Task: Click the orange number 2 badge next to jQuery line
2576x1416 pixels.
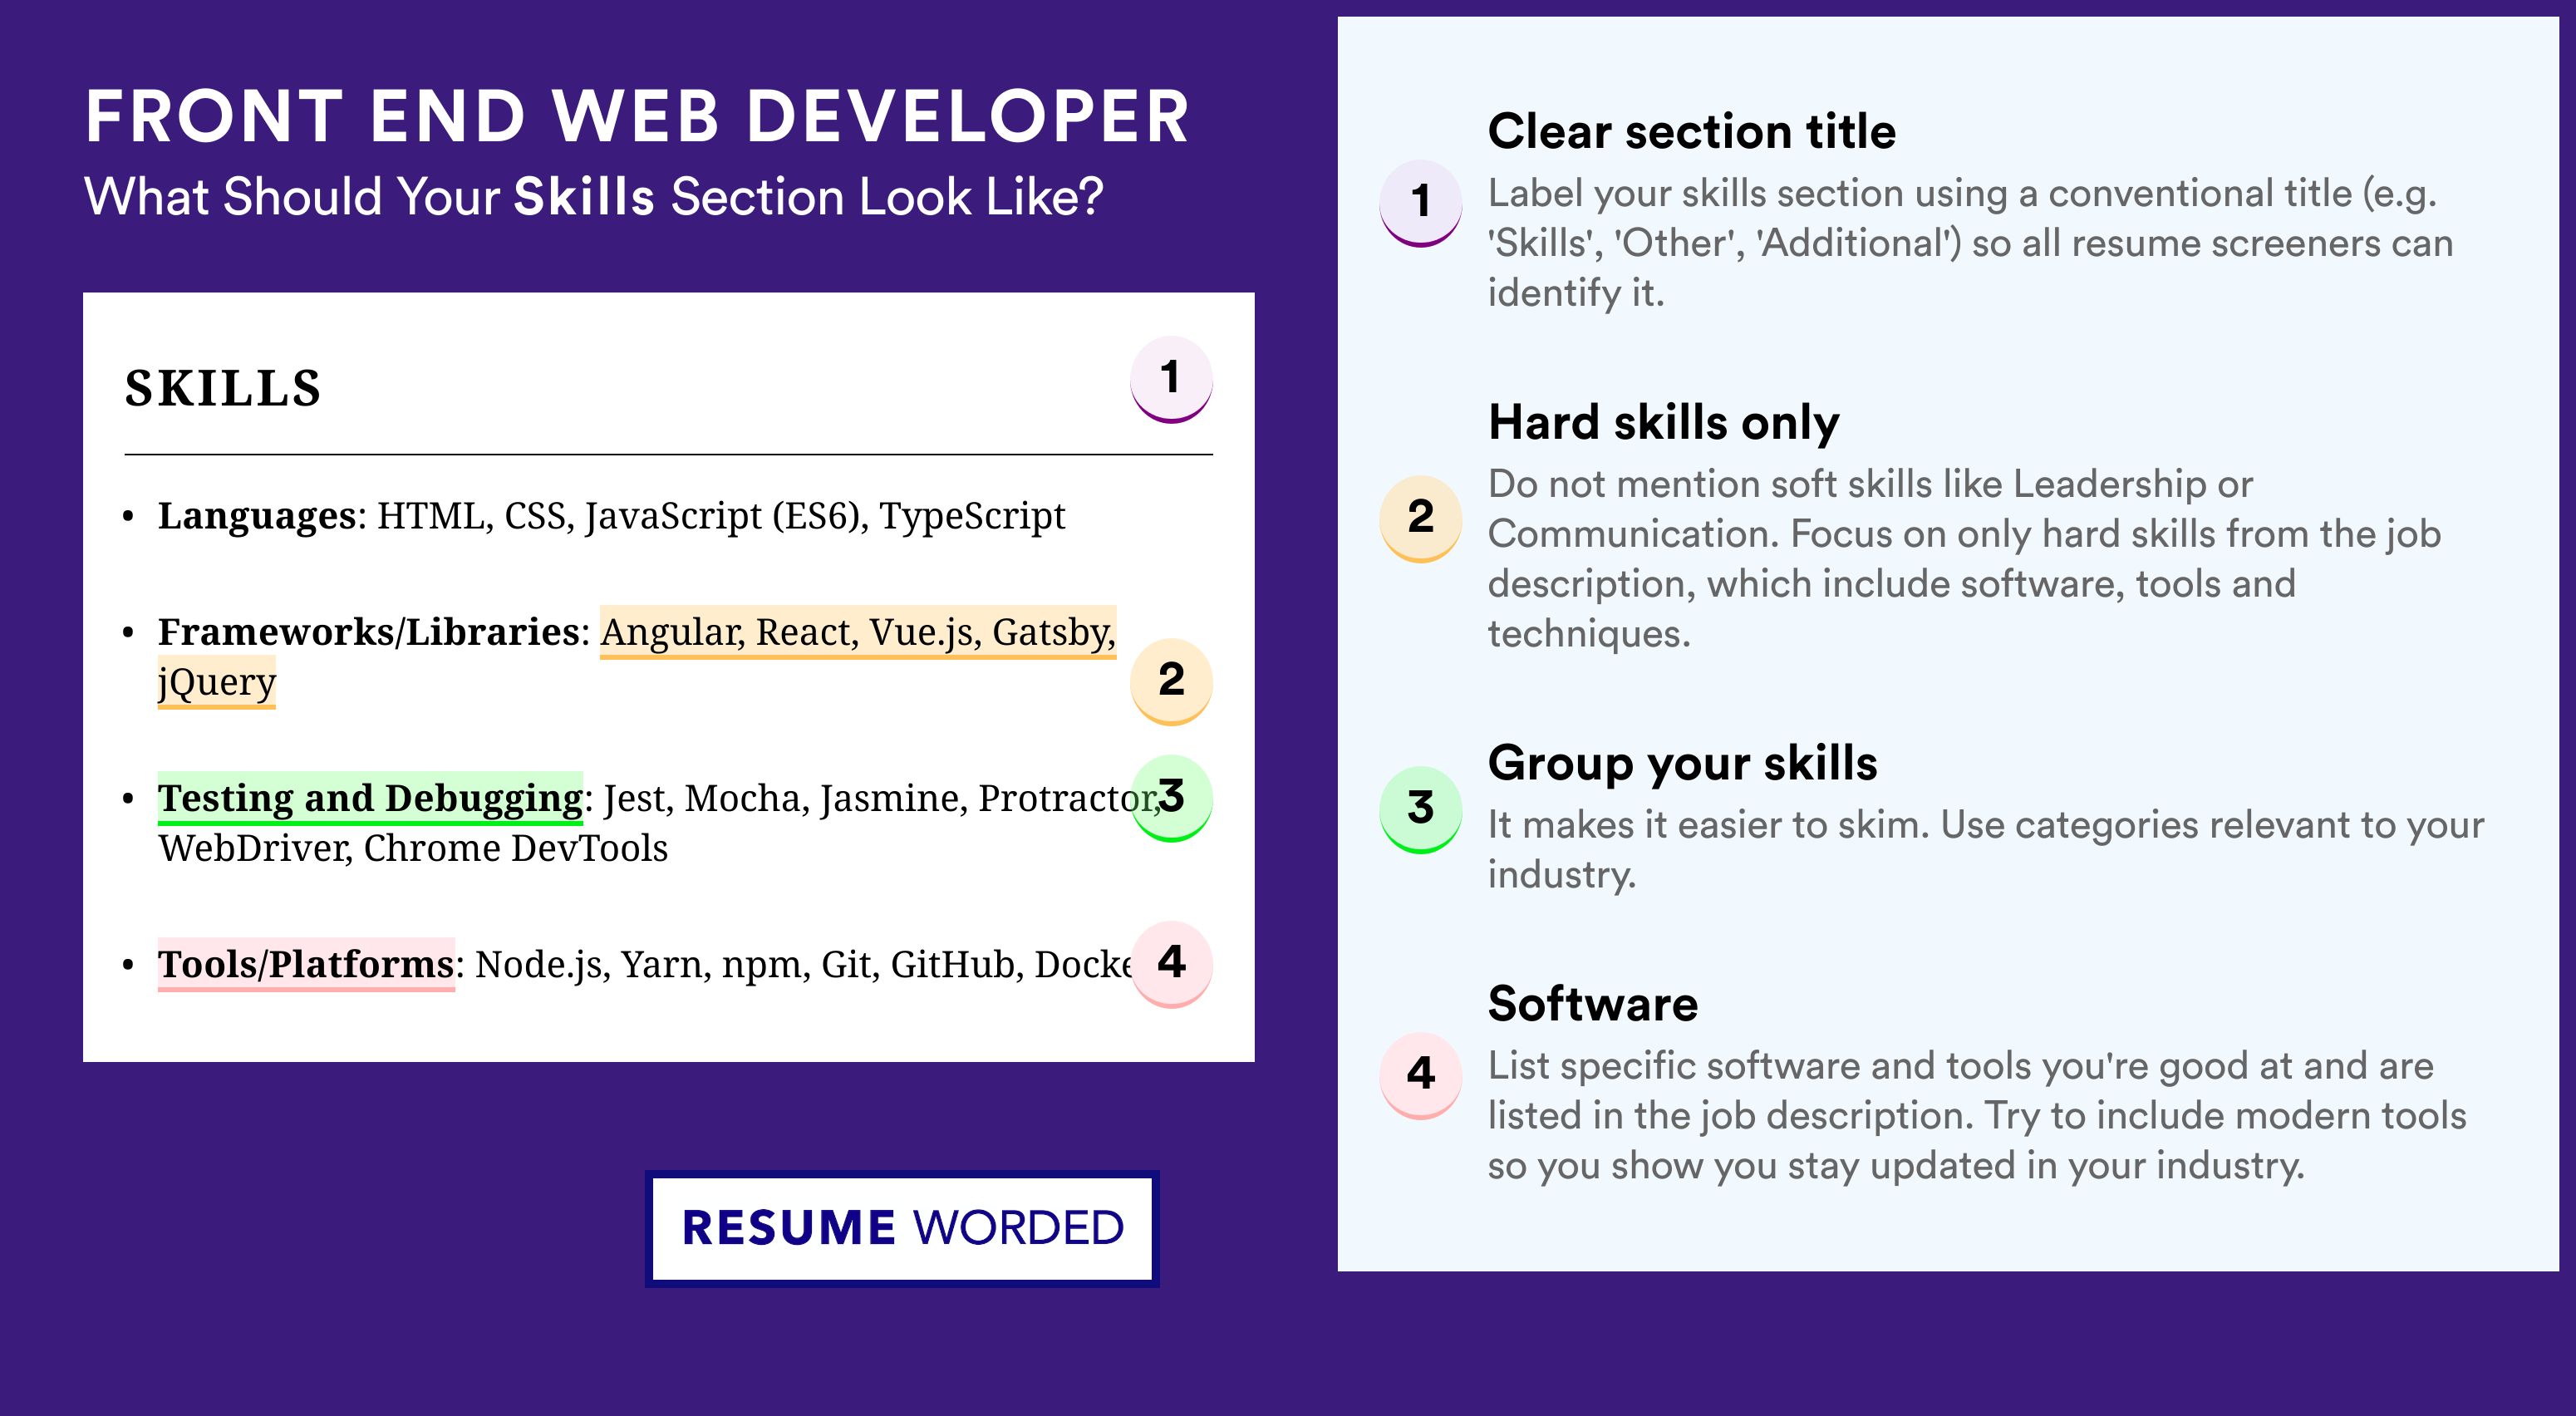Action: click(1171, 682)
